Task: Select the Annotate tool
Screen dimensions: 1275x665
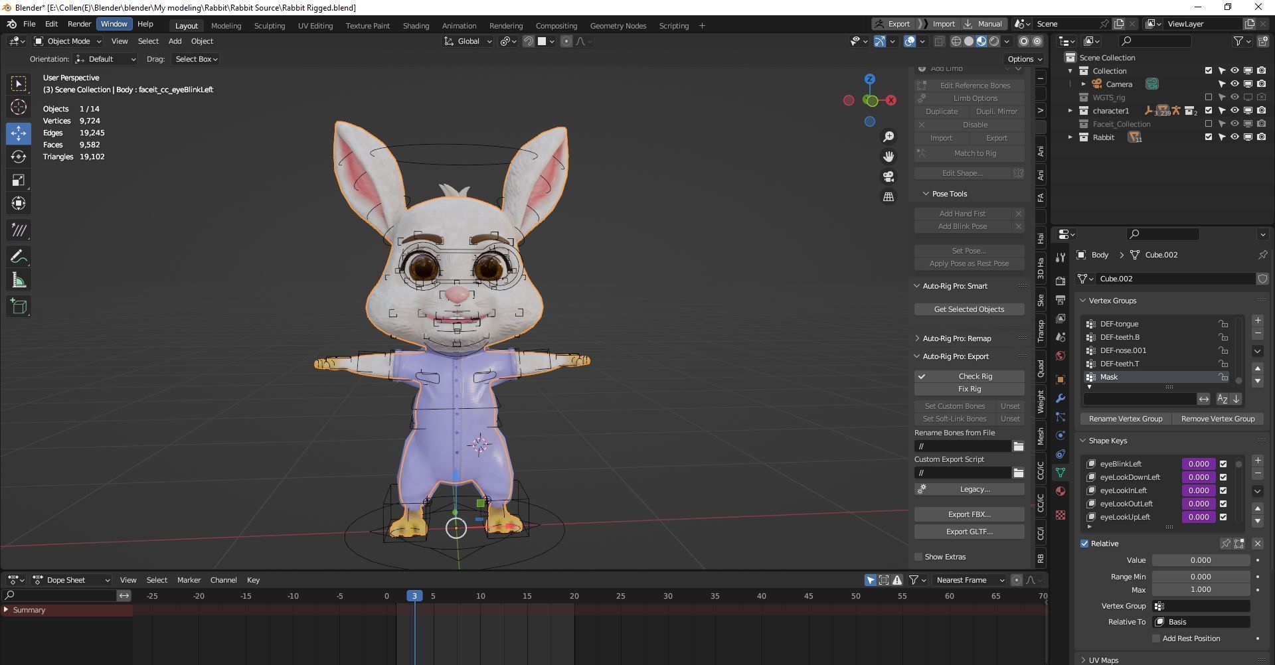Action: coord(19,257)
